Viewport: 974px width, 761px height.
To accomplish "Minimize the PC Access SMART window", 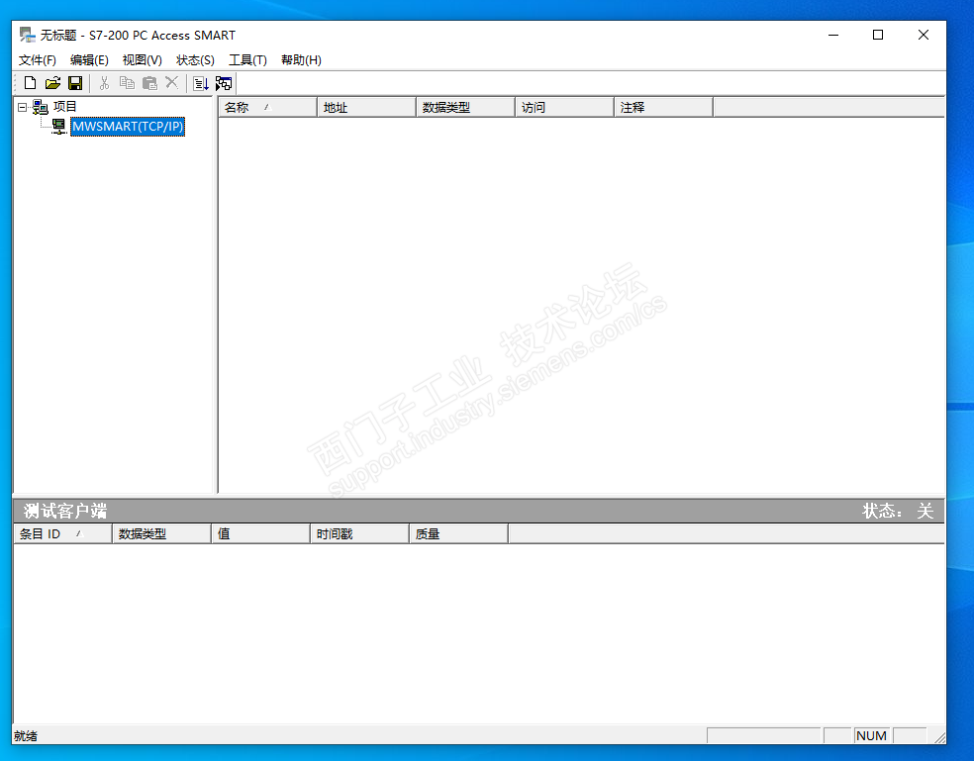I will [833, 35].
